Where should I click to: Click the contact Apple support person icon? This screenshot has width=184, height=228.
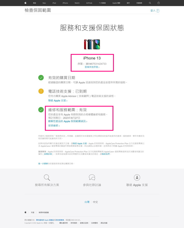tap(137, 177)
